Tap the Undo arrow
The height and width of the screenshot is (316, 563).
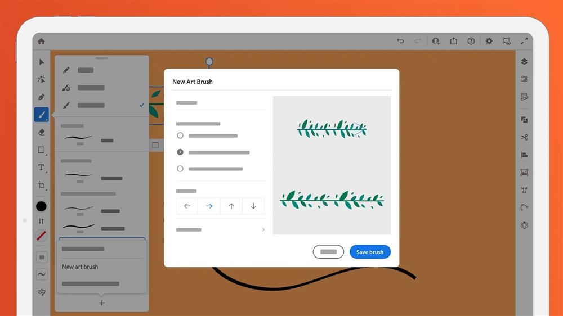pyautogui.click(x=400, y=41)
